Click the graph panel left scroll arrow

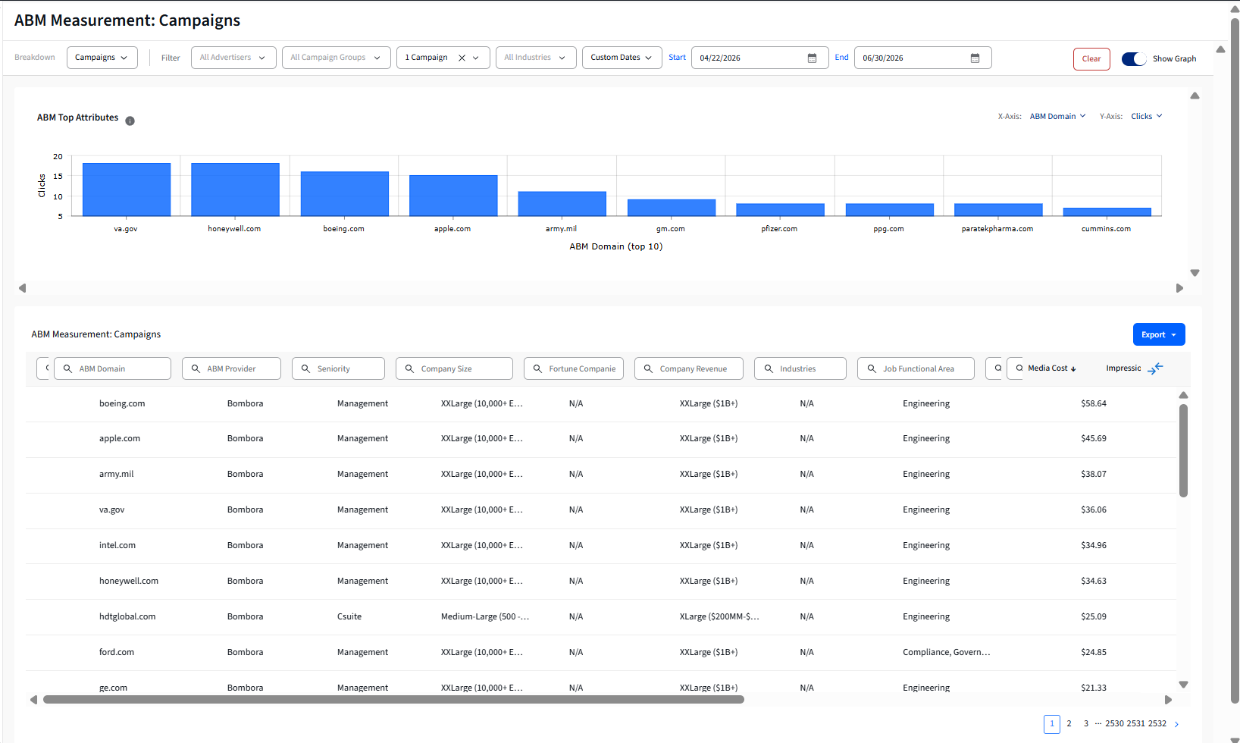pos(22,288)
